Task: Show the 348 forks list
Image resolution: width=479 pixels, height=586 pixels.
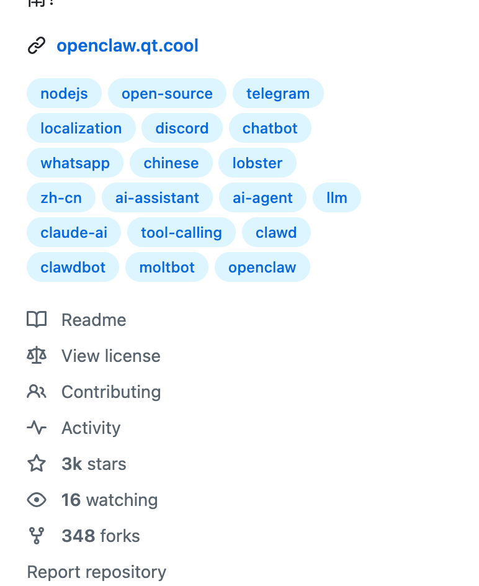Action: [101, 536]
